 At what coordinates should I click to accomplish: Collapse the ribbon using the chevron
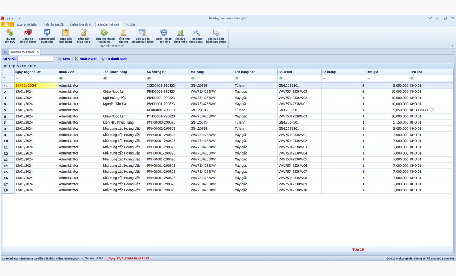coord(453,46)
